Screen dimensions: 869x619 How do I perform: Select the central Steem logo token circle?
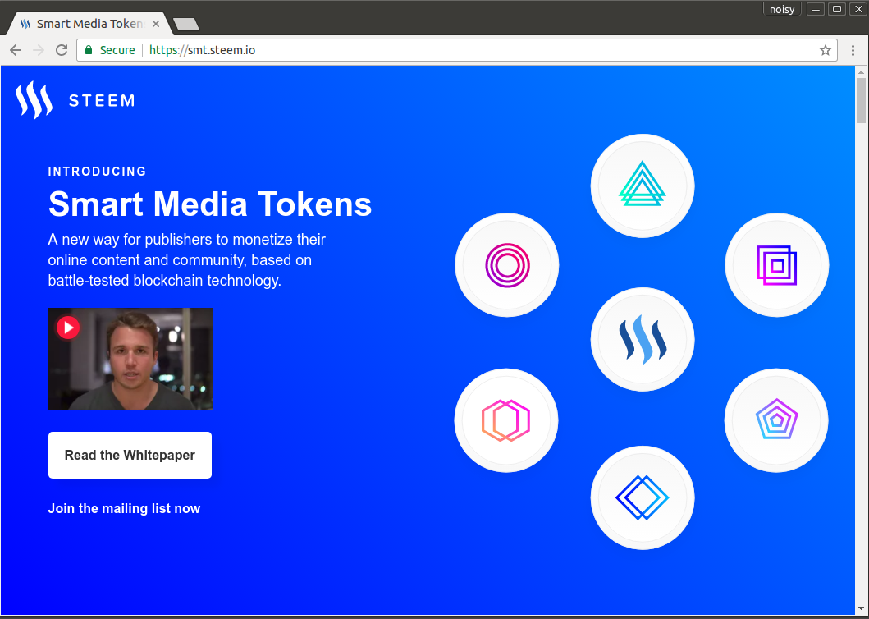point(643,339)
